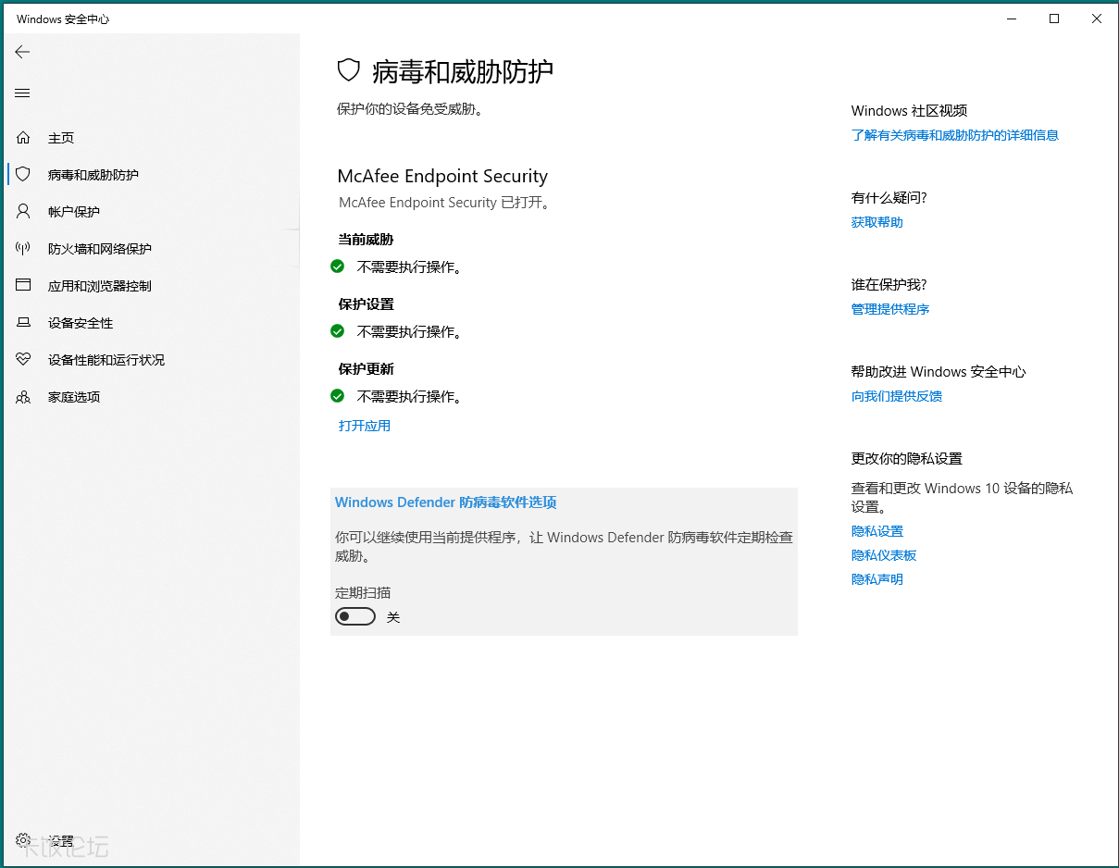Go to 设备性能和运行状况 page
Viewport: 1119px width, 868px height.
106,360
